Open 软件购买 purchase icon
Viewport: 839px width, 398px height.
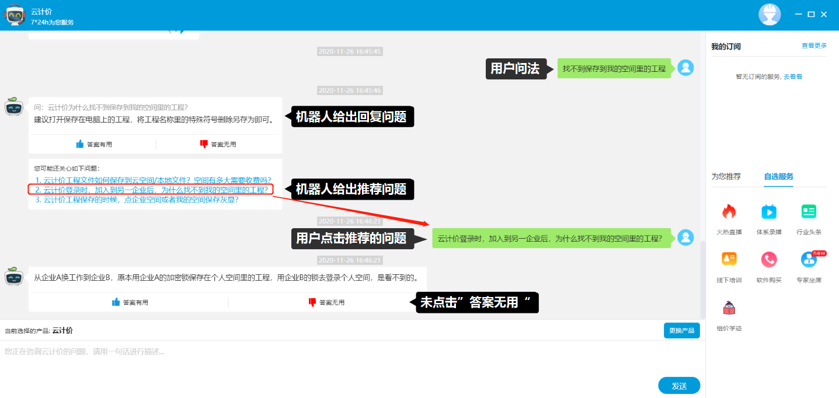click(x=768, y=260)
